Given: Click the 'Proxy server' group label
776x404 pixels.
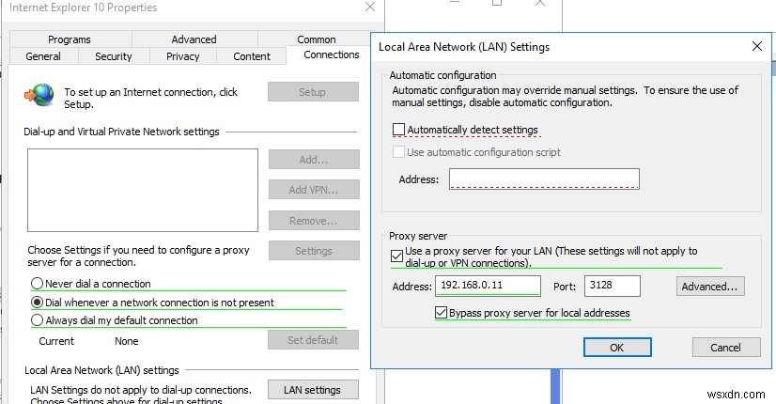Looking at the screenshot, I should (418, 236).
